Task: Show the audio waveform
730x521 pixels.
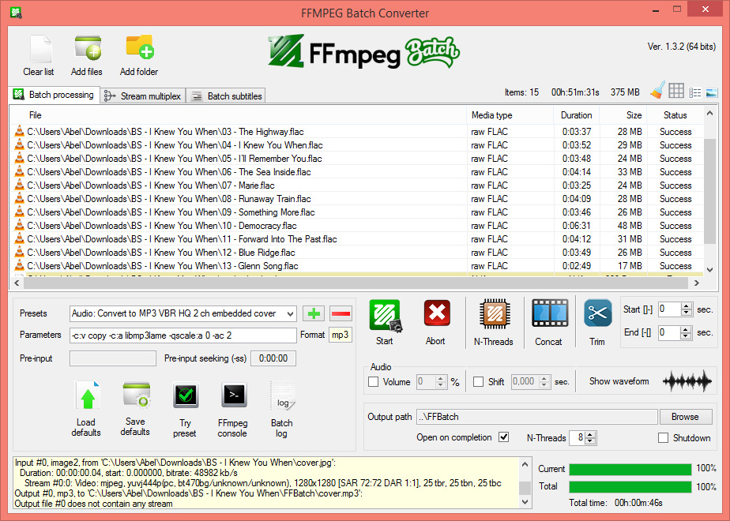Action: coord(687,381)
